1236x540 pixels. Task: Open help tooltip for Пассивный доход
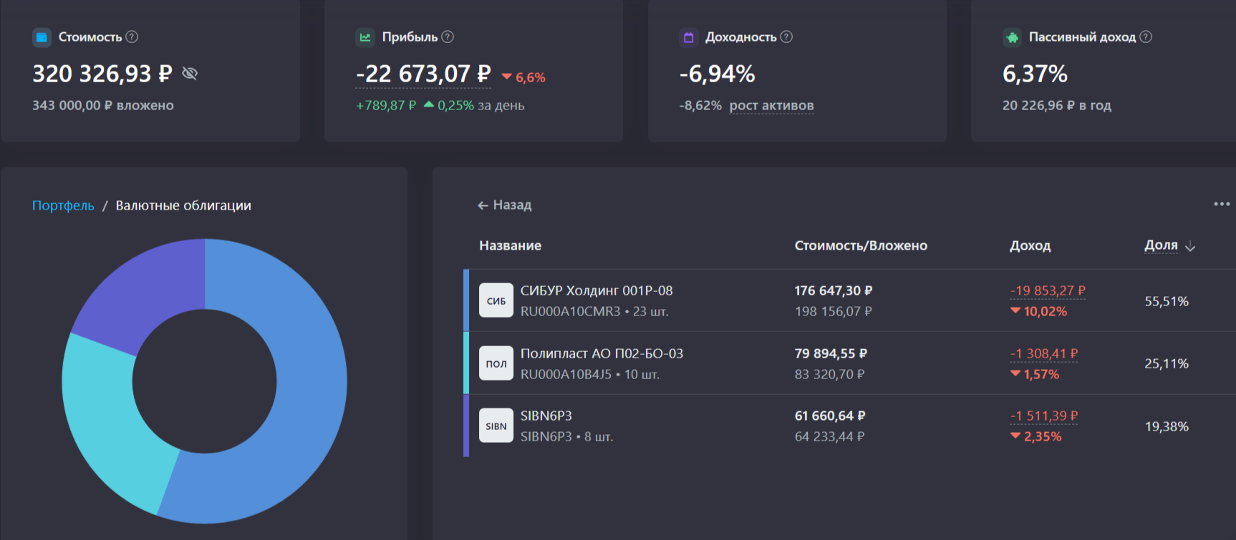(x=1146, y=36)
